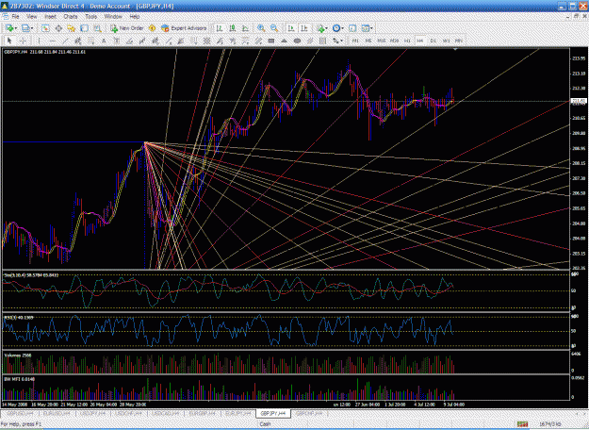Open the Insert menu
The image size is (589, 430).
pos(50,17)
